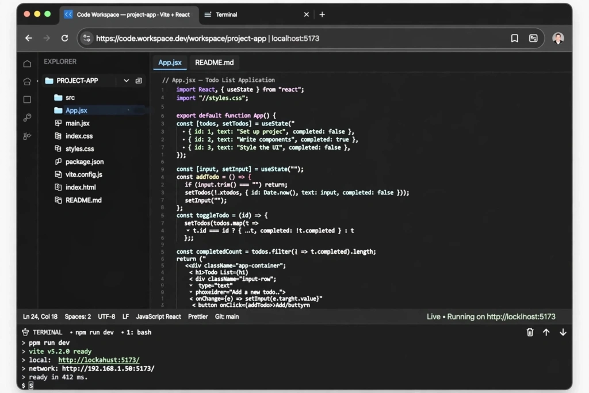Select the PROJECT-APP root folder
Image resolution: width=589 pixels, height=393 pixels.
(x=78, y=81)
